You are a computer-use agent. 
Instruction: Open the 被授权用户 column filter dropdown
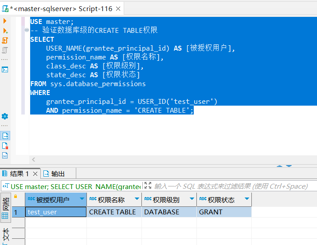click(x=82, y=199)
